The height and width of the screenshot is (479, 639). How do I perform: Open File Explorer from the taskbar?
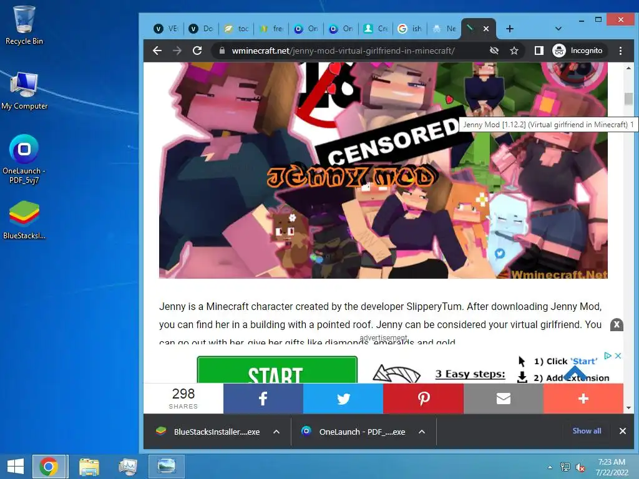89,467
